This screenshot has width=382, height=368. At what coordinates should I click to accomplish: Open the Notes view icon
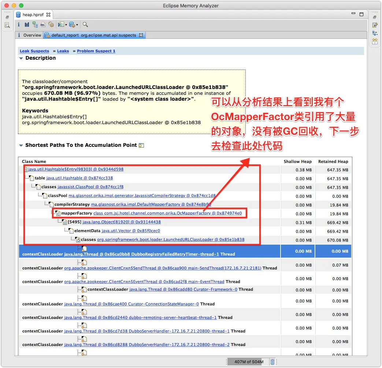click(375, 25)
